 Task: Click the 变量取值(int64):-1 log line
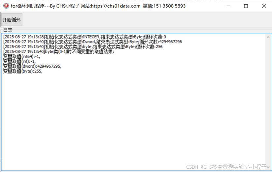tap(21, 56)
